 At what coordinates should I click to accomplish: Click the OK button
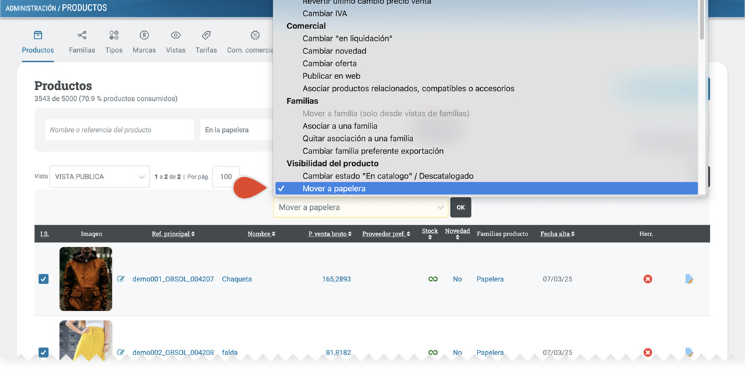[461, 208]
